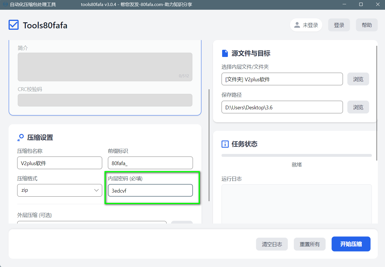Click the 任务状态 info icon
This screenshot has width=385, height=267.
pyautogui.click(x=225, y=144)
